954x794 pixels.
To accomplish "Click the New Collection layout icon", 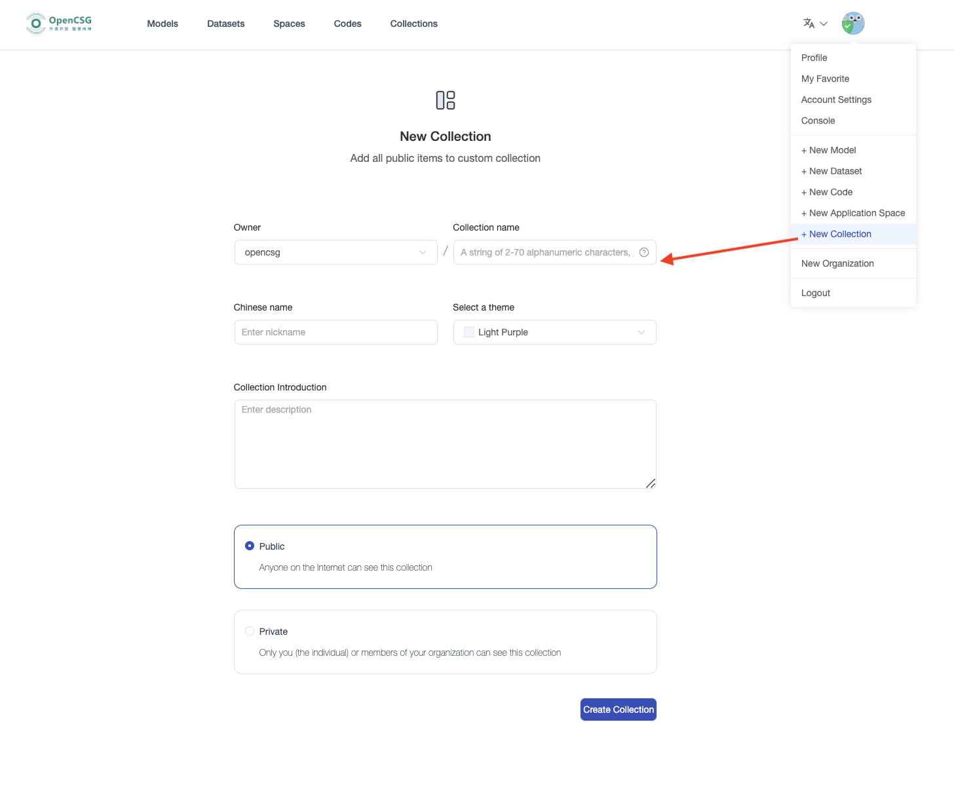I will point(446,100).
